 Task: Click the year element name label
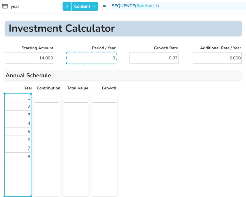coord(15,6)
